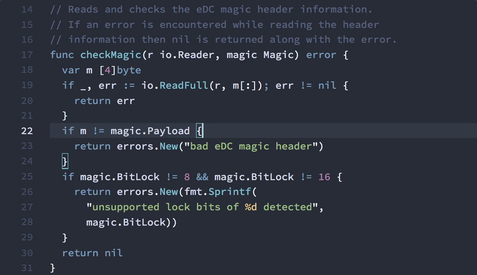477x275 pixels.
Task: Click line number 17 in the gutter
Action: pyautogui.click(x=27, y=55)
